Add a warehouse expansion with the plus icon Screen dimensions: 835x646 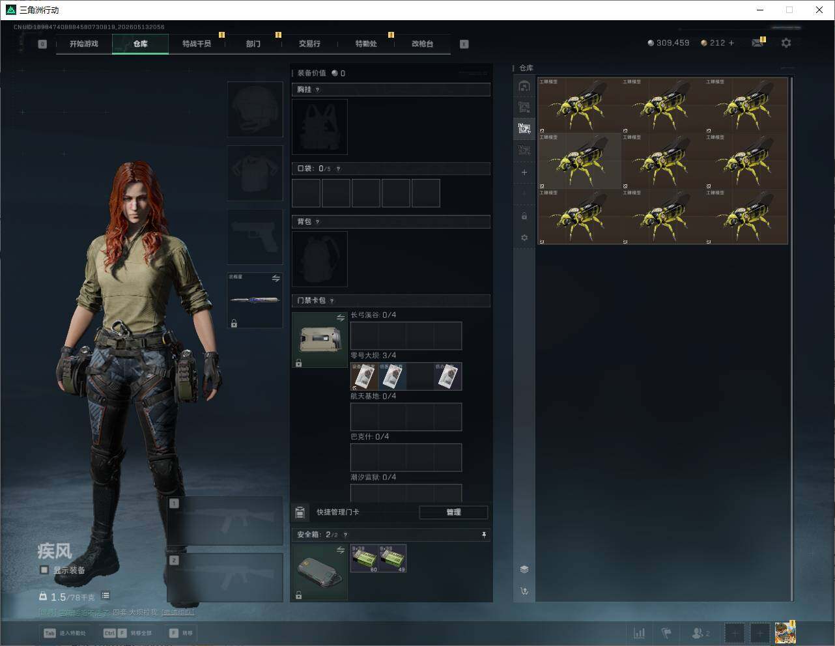(x=524, y=173)
